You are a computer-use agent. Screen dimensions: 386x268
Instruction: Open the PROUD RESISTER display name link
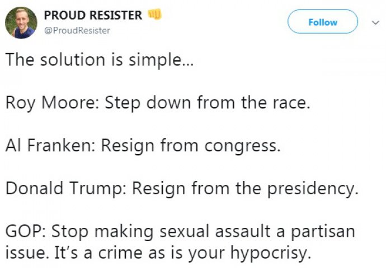pos(93,15)
